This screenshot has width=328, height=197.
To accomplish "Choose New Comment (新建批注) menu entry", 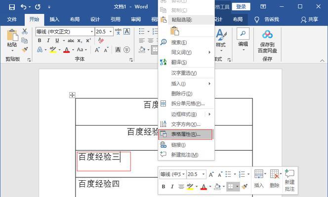I will [x=186, y=155].
